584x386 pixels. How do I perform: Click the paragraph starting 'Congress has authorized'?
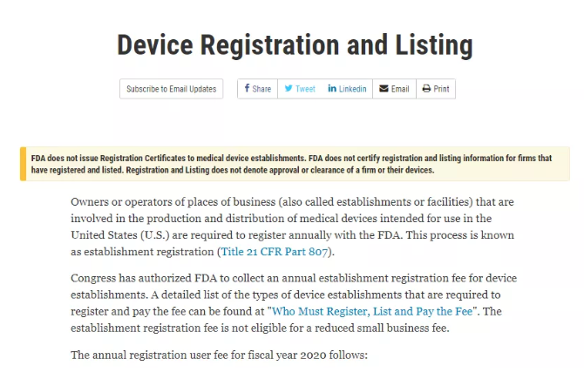pyautogui.click(x=294, y=303)
